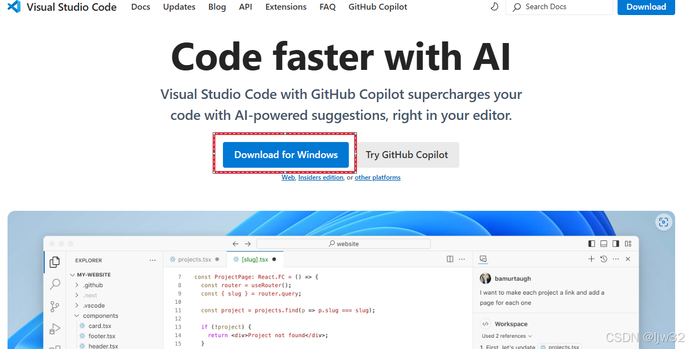Viewport: 687px width, 349px height.
Task: Open the Docs menu item
Action: pos(141,7)
